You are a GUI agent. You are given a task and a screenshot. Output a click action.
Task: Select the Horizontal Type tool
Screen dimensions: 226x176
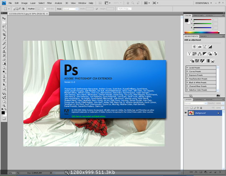pos(4,81)
